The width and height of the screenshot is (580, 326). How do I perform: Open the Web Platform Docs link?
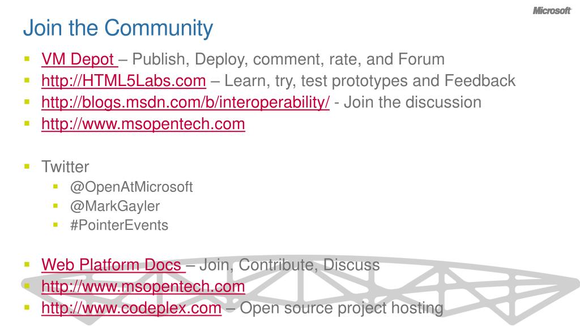(x=113, y=265)
